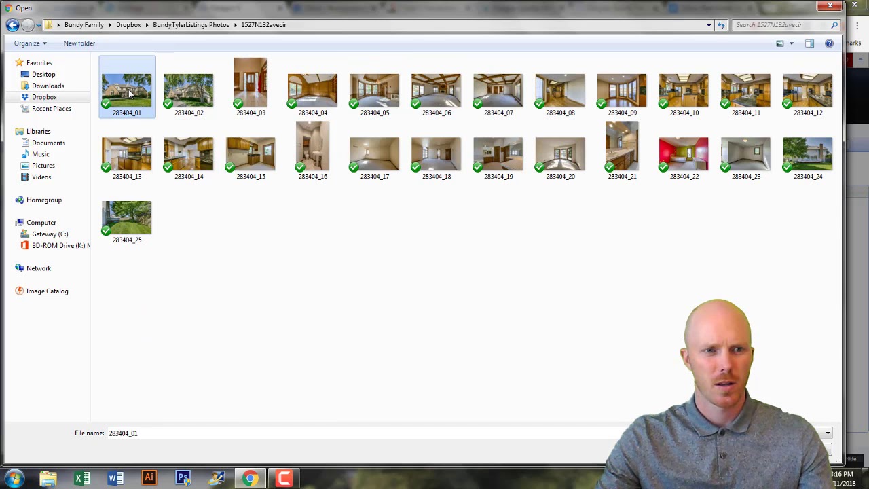869x489 pixels.
Task: Select the 283404_02 house exterior photo
Action: (x=189, y=90)
